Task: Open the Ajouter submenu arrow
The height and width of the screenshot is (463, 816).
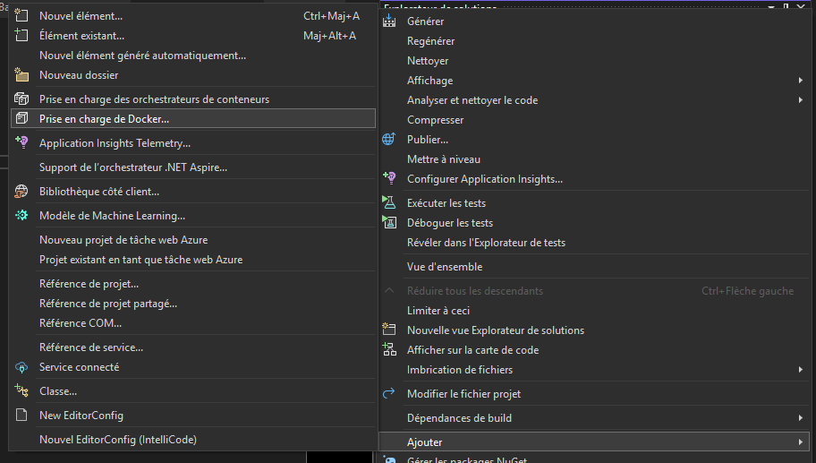Action: point(801,442)
